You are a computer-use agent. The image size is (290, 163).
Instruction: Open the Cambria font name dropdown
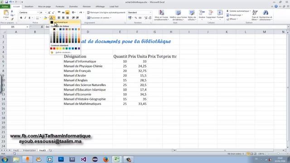coord(38,13)
